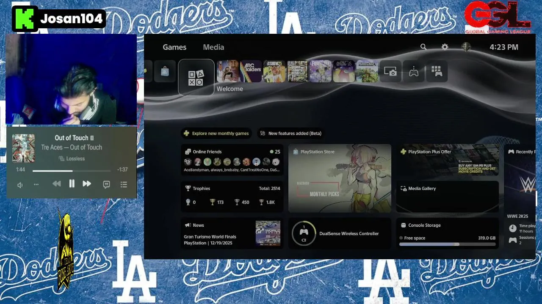The image size is (542, 304).
Task: Click the bronze trophy count 1.8K
Action: tap(267, 202)
